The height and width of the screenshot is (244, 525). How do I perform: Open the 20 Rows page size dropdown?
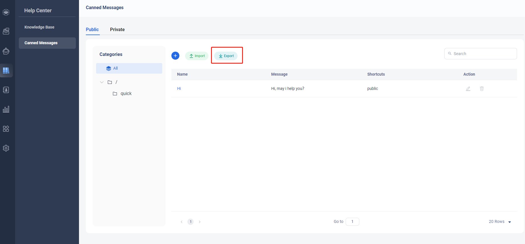click(500, 222)
